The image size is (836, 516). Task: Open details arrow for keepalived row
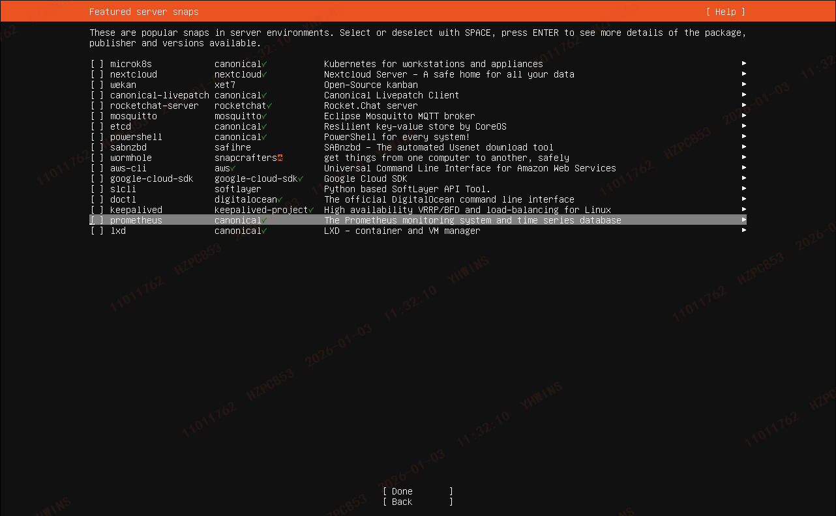pos(744,210)
